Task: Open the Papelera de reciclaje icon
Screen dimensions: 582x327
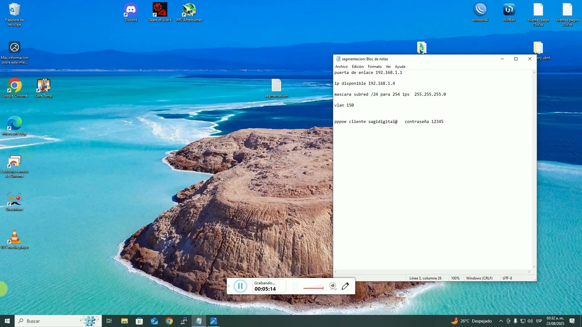Action: coord(15,15)
